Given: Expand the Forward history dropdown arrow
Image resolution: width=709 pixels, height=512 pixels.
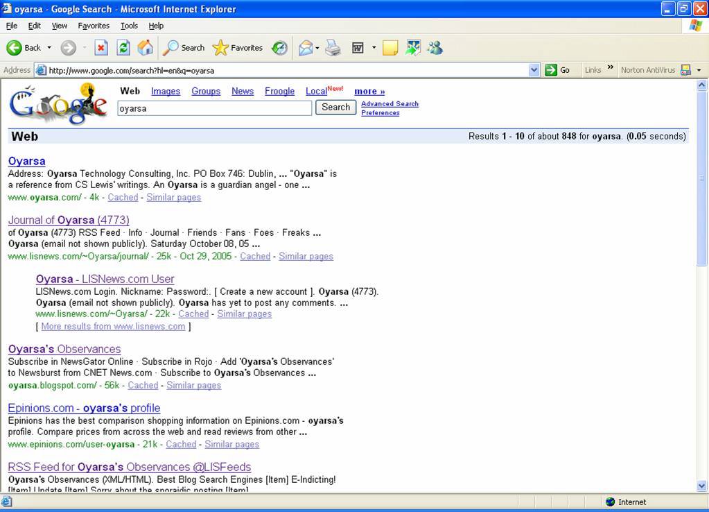Looking at the screenshot, I should coord(85,48).
